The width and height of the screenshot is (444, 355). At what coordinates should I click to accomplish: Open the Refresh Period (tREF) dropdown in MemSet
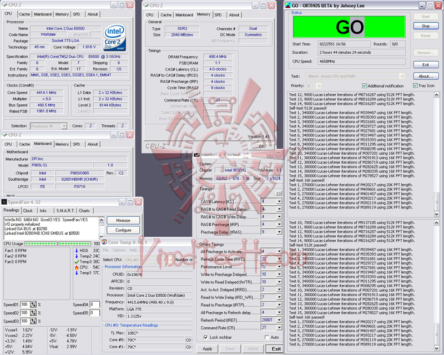279,320
